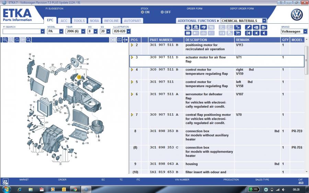Click the lower shopping cart icon
Viewport: 309px width, 193px height.
[x=238, y=33]
